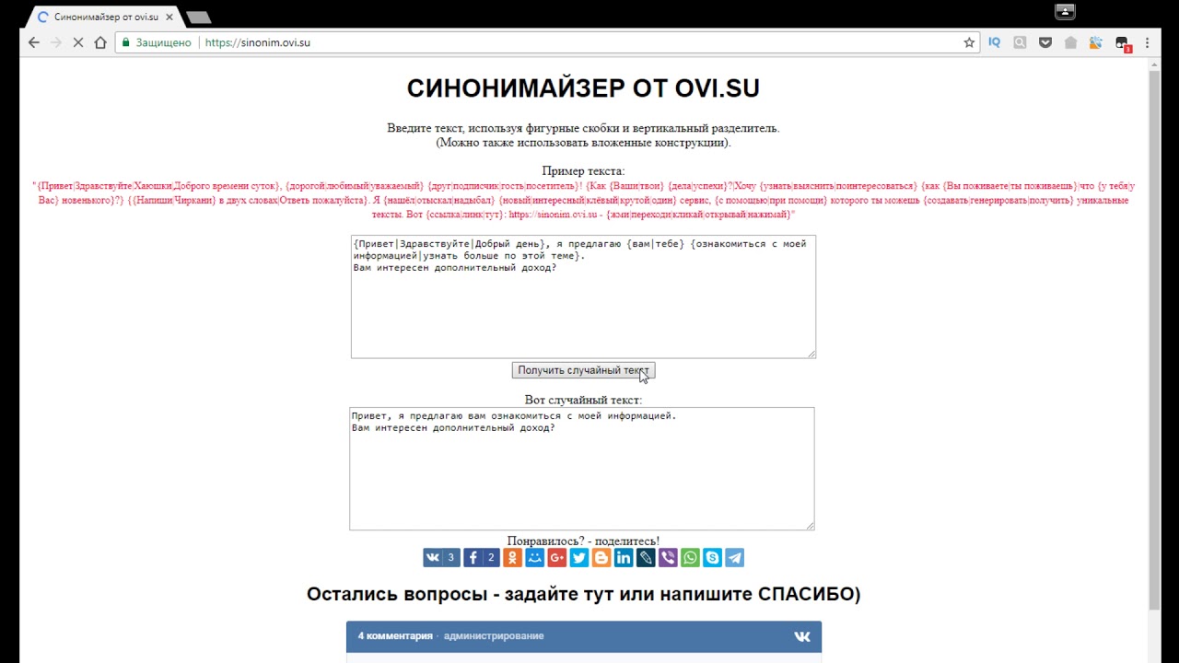
Task: Bookmark this page with the star
Action: pyautogui.click(x=969, y=42)
